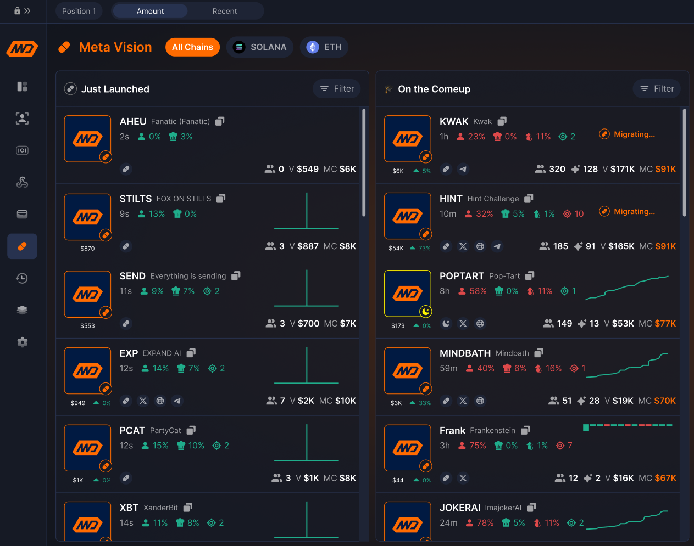This screenshot has height=546, width=694.
Task: Open the wallet card sidebar icon
Action: 22,214
